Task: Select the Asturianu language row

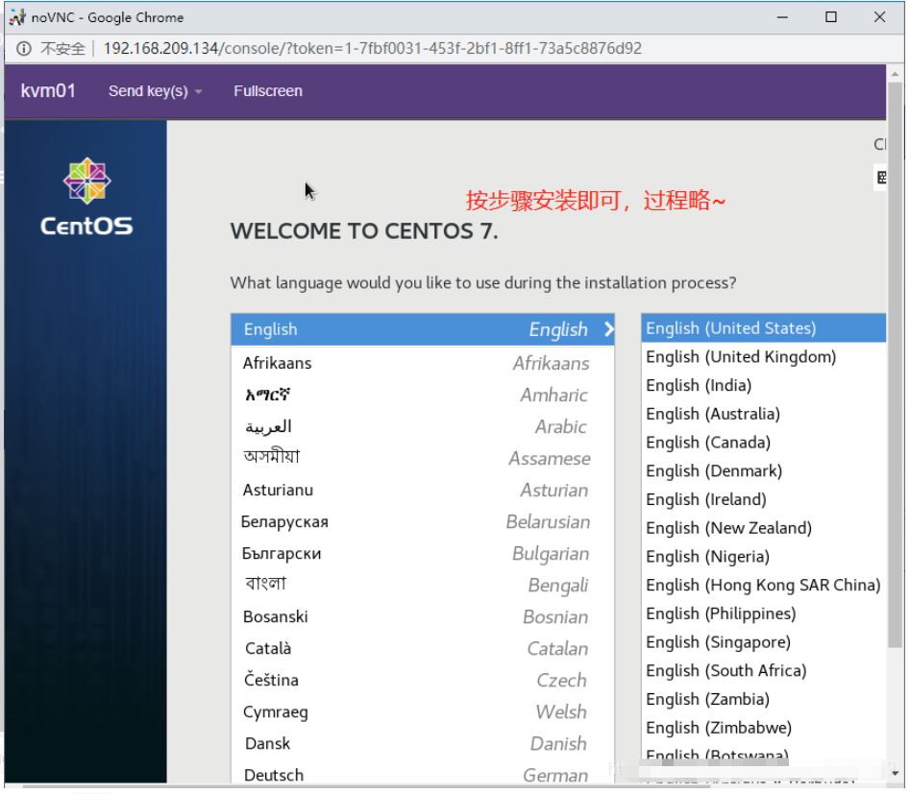Action: pos(423,490)
